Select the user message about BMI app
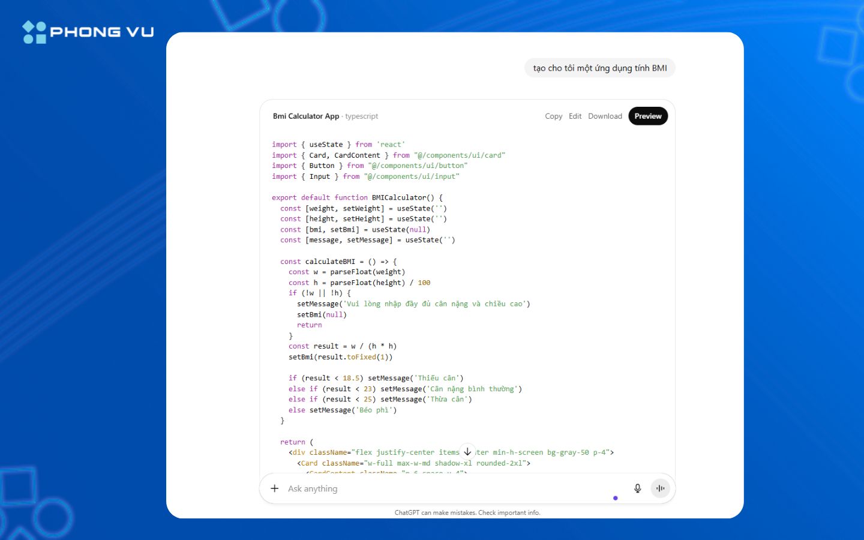Viewport: 864px width, 540px height. pos(599,68)
